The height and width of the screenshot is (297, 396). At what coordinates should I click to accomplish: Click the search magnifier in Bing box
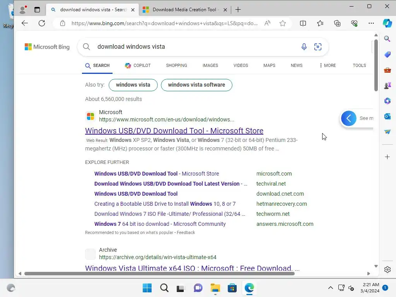(86, 47)
